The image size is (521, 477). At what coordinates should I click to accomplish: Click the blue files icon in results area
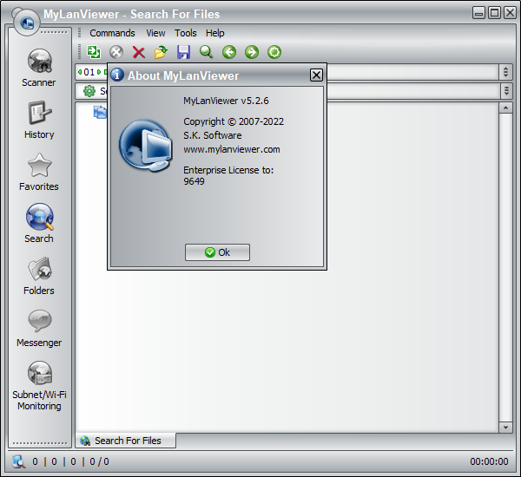pos(100,112)
